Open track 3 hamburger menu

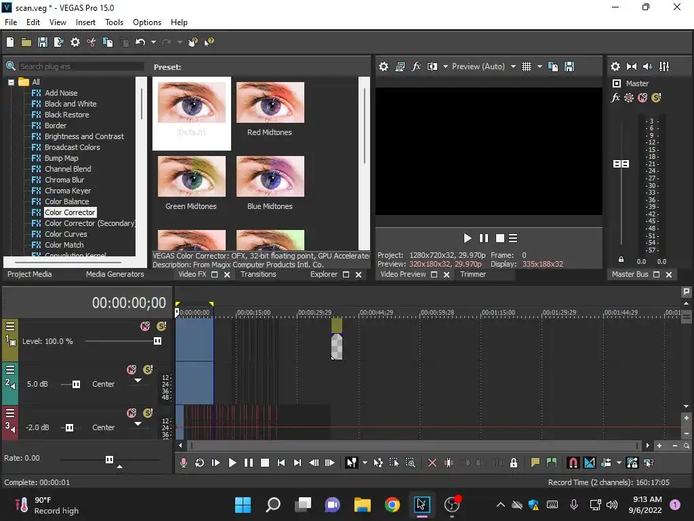[10, 413]
